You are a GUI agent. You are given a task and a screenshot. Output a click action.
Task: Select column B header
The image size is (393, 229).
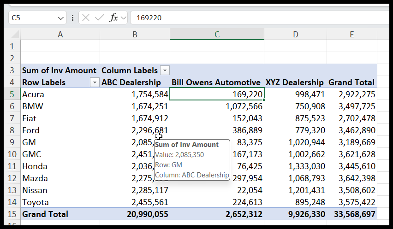(x=135, y=34)
